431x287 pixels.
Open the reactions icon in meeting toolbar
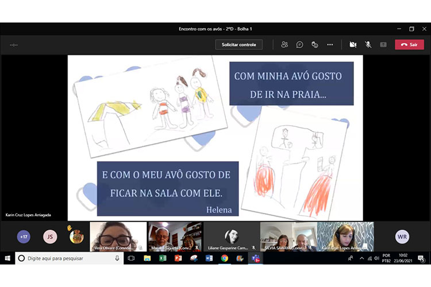pos(314,45)
